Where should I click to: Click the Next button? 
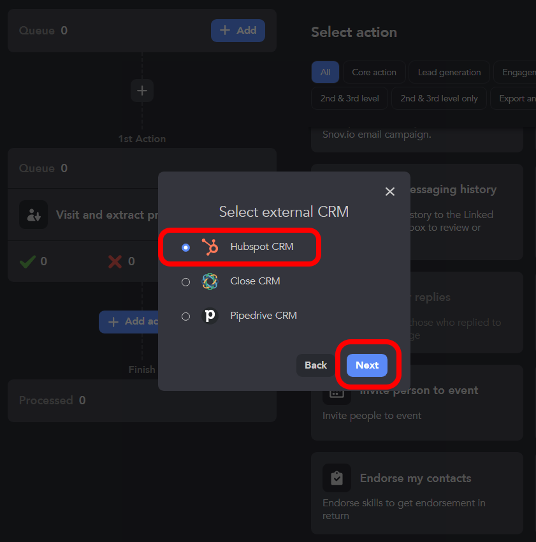(367, 365)
